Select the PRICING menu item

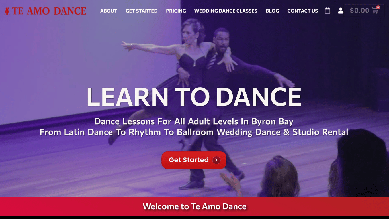pos(176,11)
